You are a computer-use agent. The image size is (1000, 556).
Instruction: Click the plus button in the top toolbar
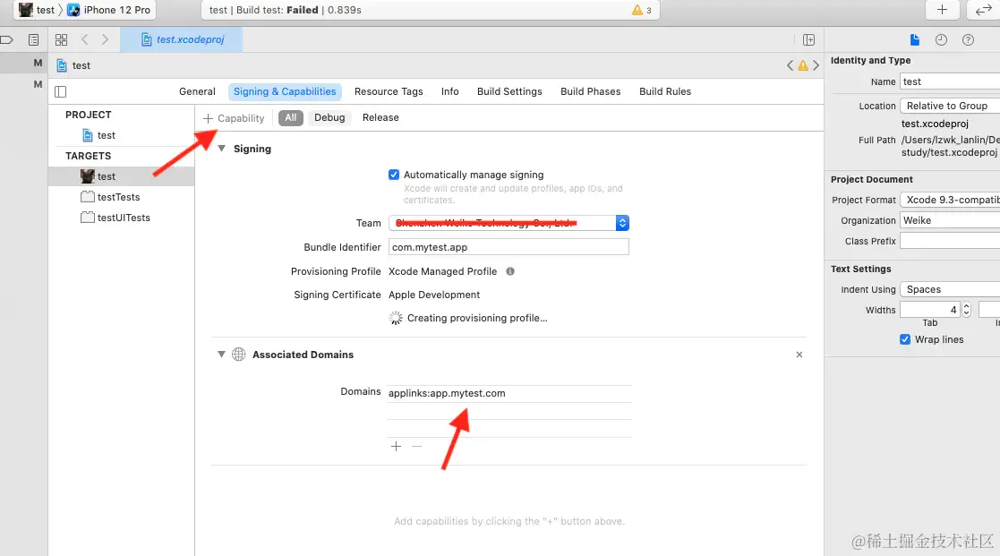pos(942,10)
